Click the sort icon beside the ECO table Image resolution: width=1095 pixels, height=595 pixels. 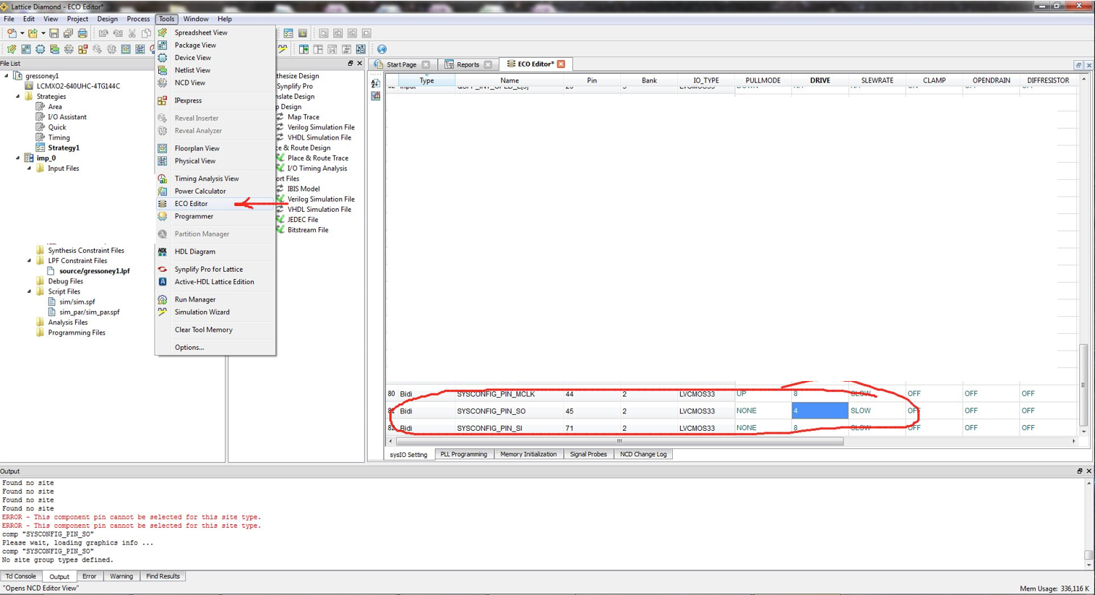[375, 83]
